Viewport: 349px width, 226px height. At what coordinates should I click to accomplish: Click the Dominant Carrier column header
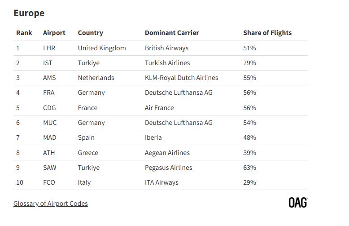pyautogui.click(x=172, y=33)
